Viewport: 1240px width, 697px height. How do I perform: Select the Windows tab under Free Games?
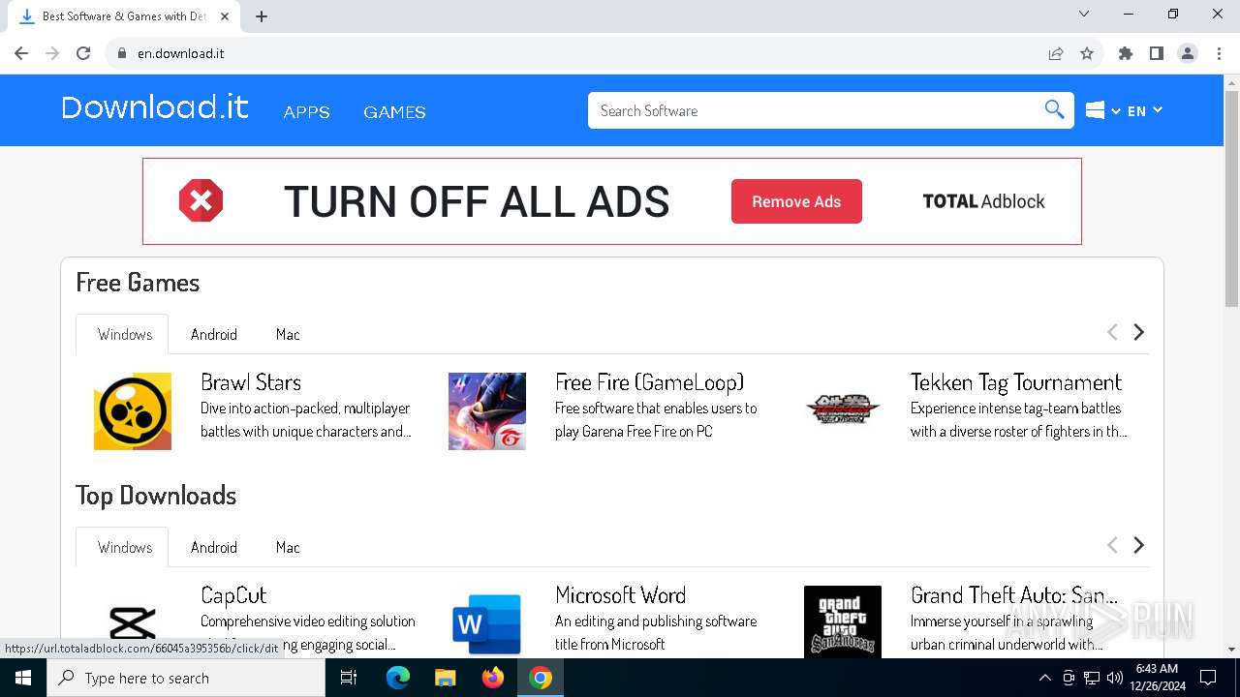(x=124, y=334)
